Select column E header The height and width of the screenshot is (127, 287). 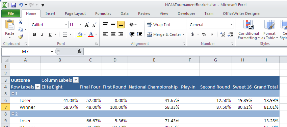coord(154,60)
